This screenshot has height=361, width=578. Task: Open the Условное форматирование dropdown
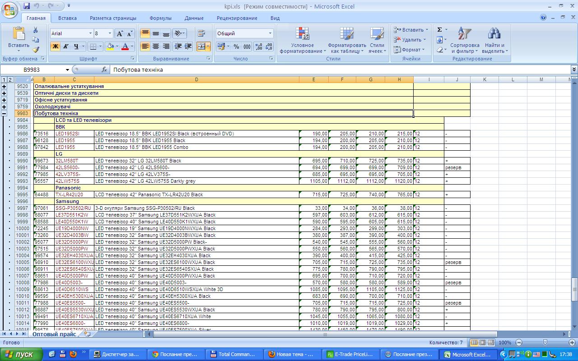pyautogui.click(x=303, y=41)
